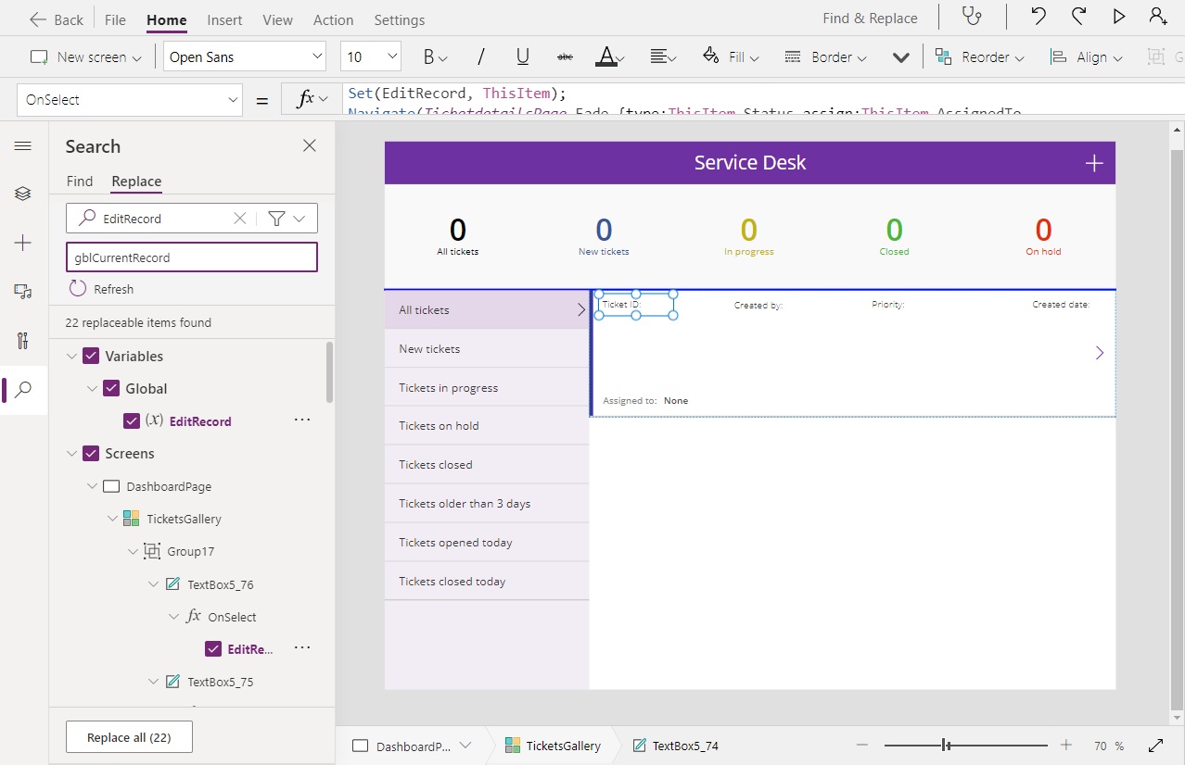Click the Undo icon in the title bar
The height and width of the screenshot is (765, 1185).
[x=1038, y=17]
